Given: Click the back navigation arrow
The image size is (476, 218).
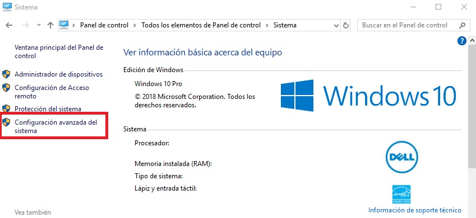Looking at the screenshot, I should coord(10,25).
